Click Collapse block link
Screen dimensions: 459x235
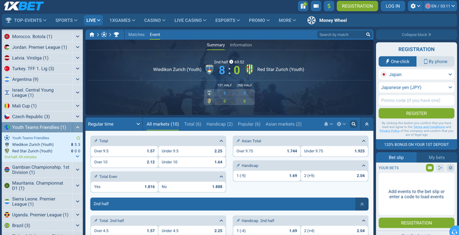pos(417,35)
